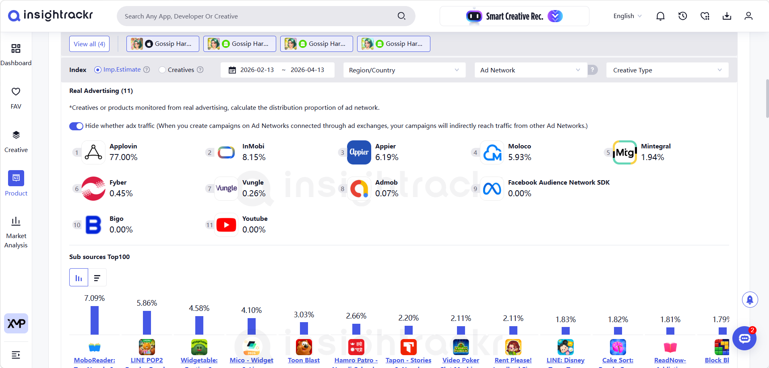Expand the Ad Network dropdown

click(x=530, y=70)
